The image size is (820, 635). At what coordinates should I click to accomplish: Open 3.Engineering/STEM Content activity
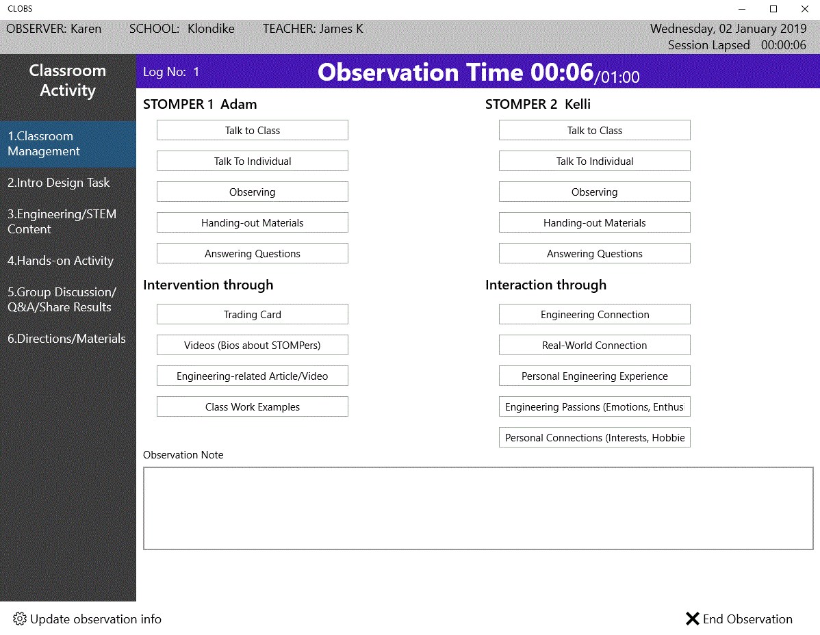tap(68, 222)
